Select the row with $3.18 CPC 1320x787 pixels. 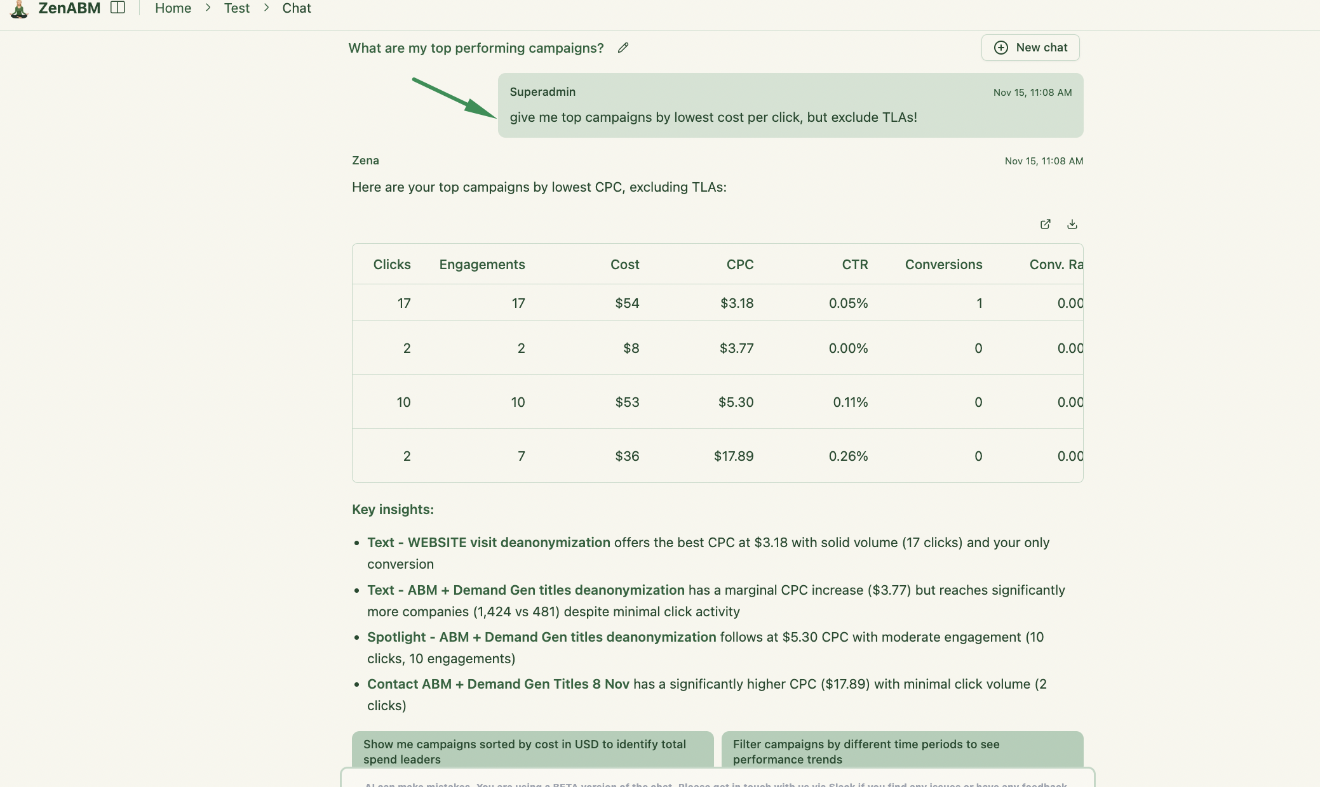[717, 303]
